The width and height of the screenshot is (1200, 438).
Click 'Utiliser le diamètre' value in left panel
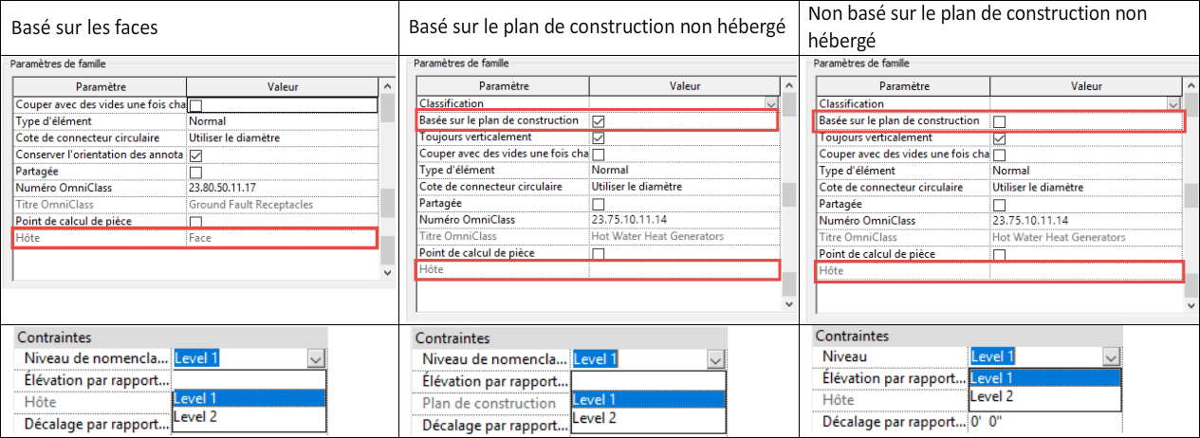click(234, 138)
